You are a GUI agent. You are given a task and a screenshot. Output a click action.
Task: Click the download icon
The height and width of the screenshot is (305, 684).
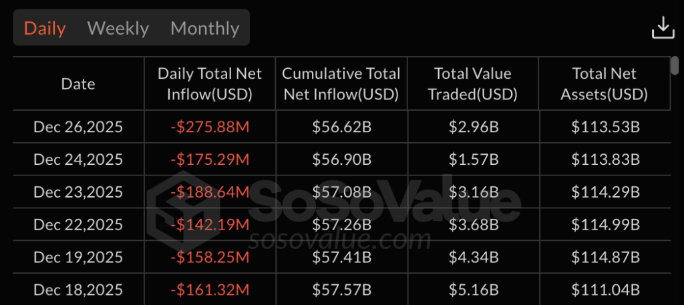pyautogui.click(x=663, y=28)
